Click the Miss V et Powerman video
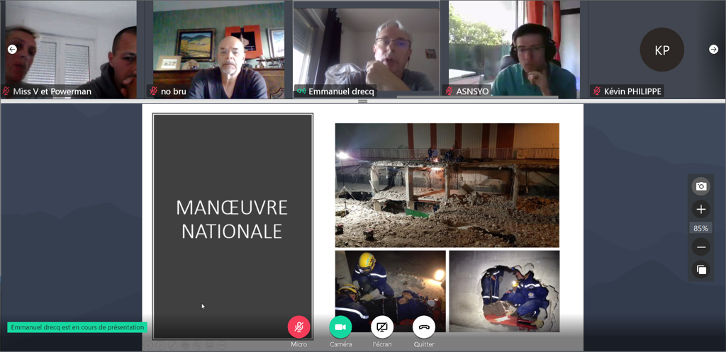 click(x=71, y=46)
